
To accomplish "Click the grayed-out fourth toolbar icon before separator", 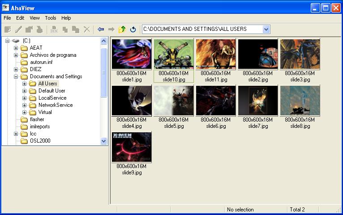I will [x=39, y=29].
